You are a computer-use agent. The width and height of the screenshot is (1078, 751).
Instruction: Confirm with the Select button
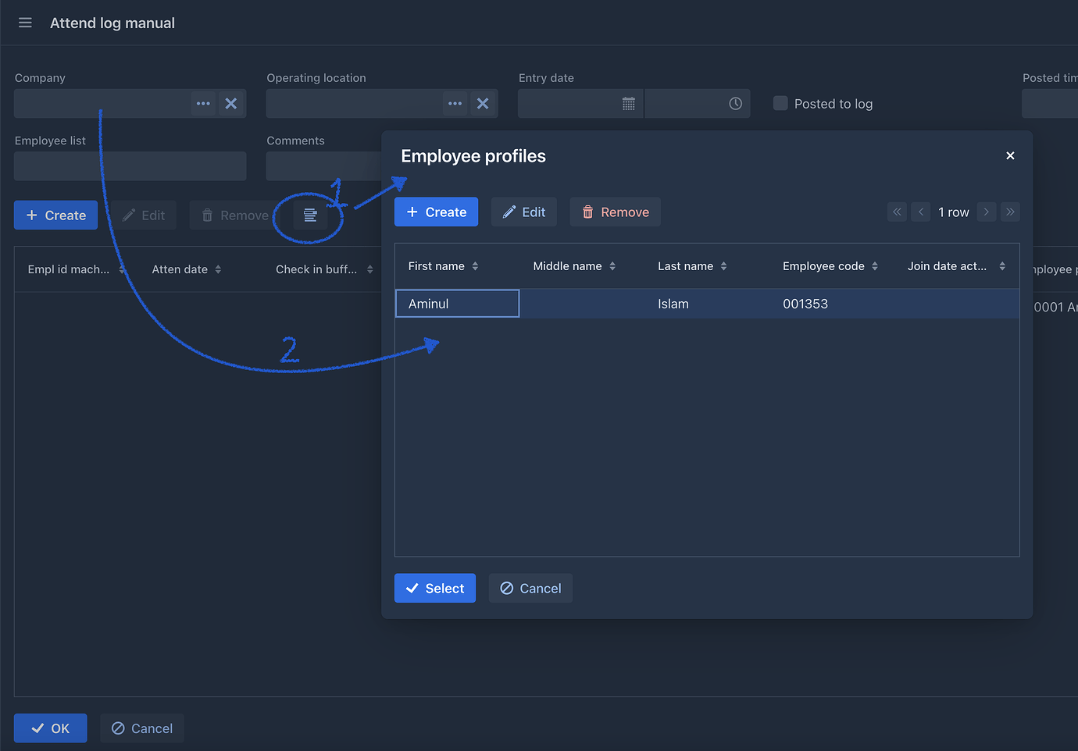(x=435, y=588)
